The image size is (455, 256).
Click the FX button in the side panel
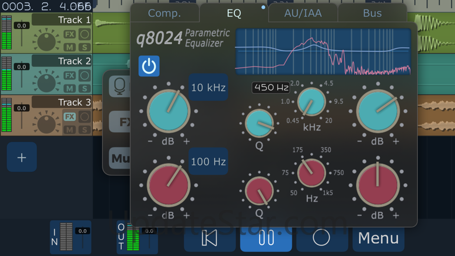120,122
